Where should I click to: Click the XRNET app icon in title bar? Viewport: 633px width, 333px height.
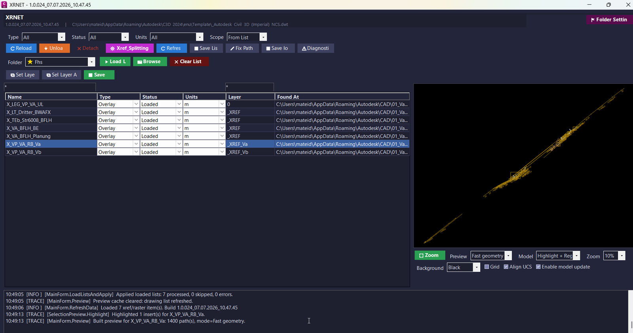(4, 5)
